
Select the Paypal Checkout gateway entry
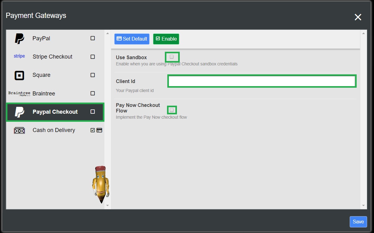[x=55, y=112]
